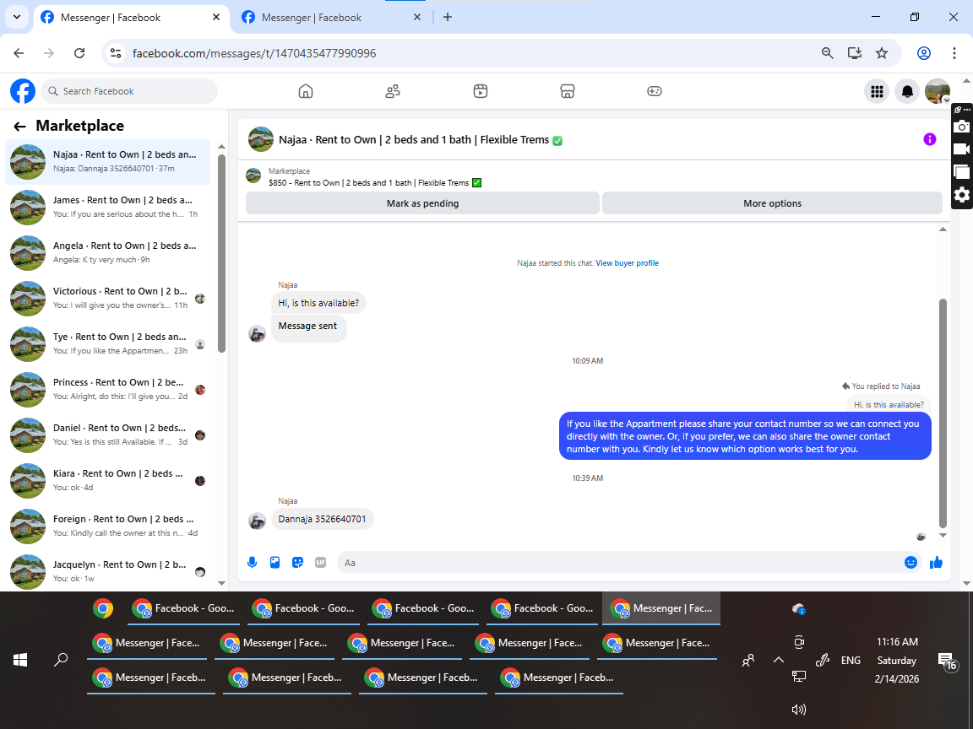Click the chat messages scrollbar thumb
Image resolution: width=973 pixels, height=729 pixels.
(943, 413)
